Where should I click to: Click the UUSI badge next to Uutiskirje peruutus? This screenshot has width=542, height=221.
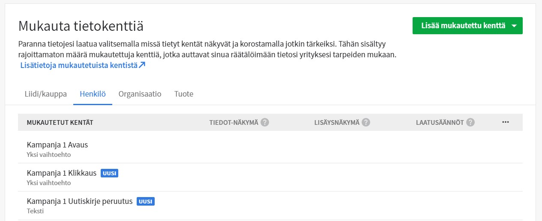[x=146, y=201]
